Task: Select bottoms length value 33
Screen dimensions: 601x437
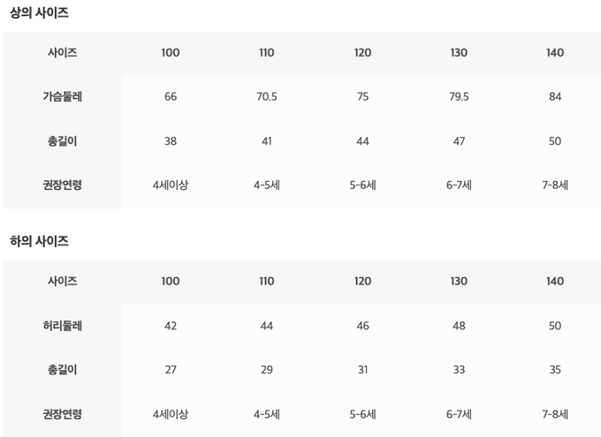Action: 459,370
